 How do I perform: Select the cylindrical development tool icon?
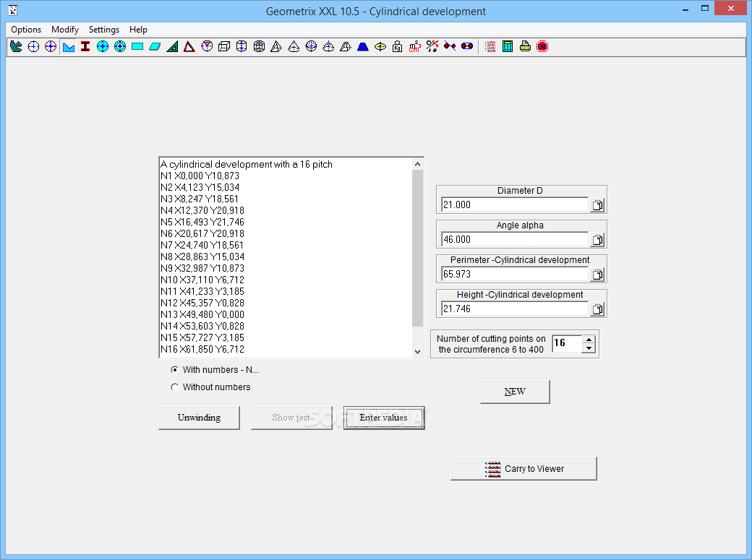pyautogui.click(x=69, y=46)
